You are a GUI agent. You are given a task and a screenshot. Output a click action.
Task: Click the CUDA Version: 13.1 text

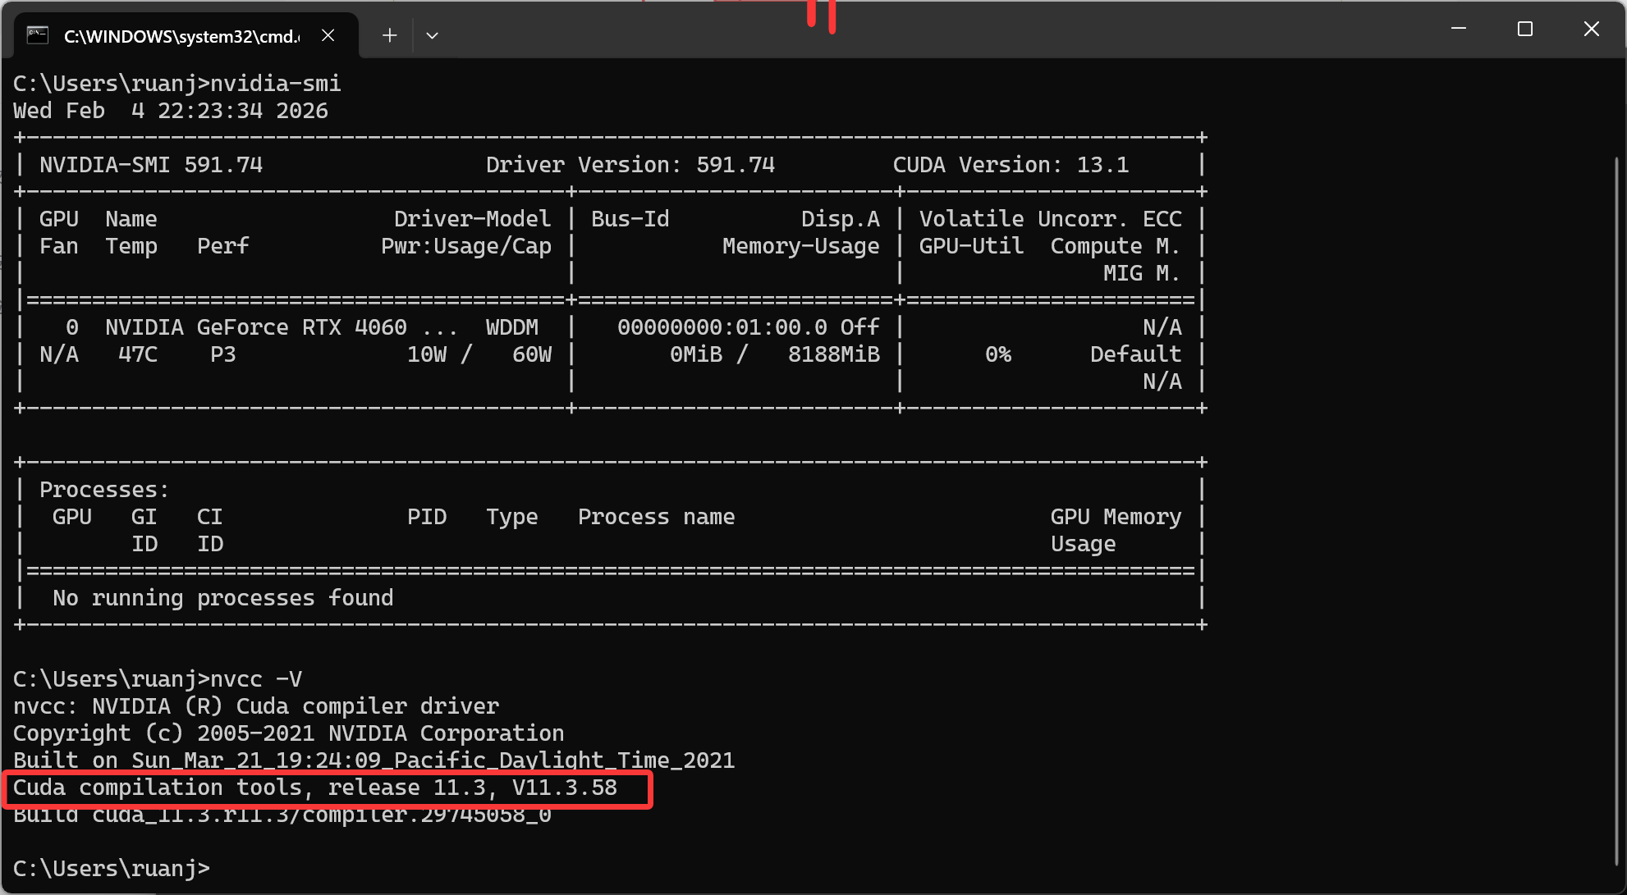coord(1011,165)
